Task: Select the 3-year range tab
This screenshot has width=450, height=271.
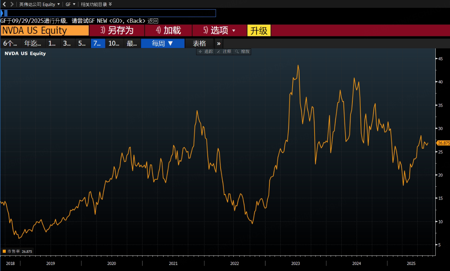Action: (67, 43)
